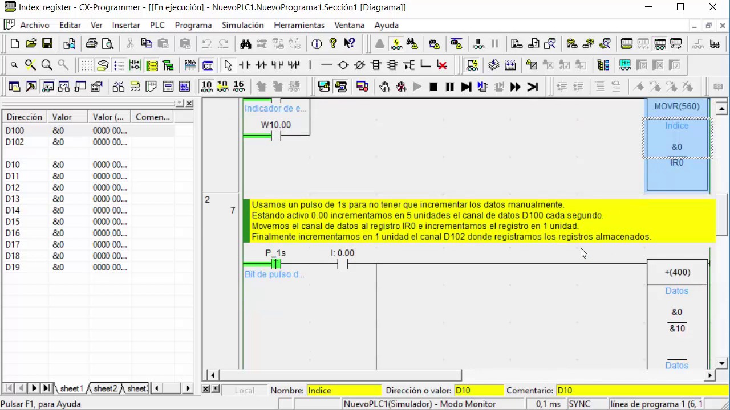Open the Archivo menu

coord(35,25)
